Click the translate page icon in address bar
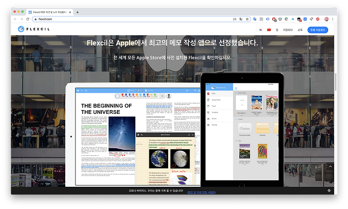The image size is (348, 209). coord(241,19)
